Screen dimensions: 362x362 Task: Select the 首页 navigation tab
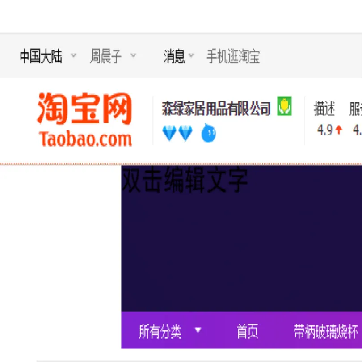[x=247, y=331]
